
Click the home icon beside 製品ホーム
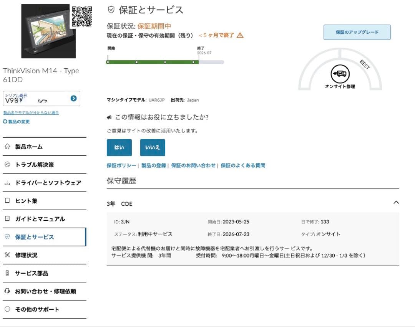(7, 147)
